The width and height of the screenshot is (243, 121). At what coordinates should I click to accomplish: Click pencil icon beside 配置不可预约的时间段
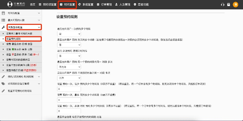[3, 91]
